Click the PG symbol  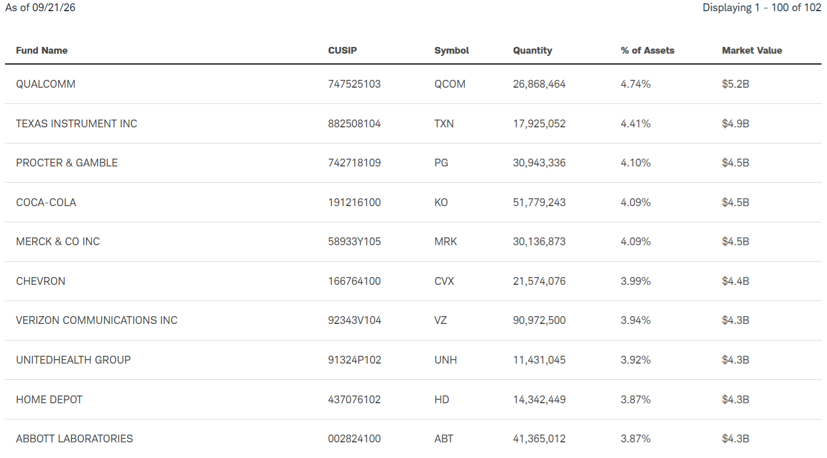coord(441,163)
